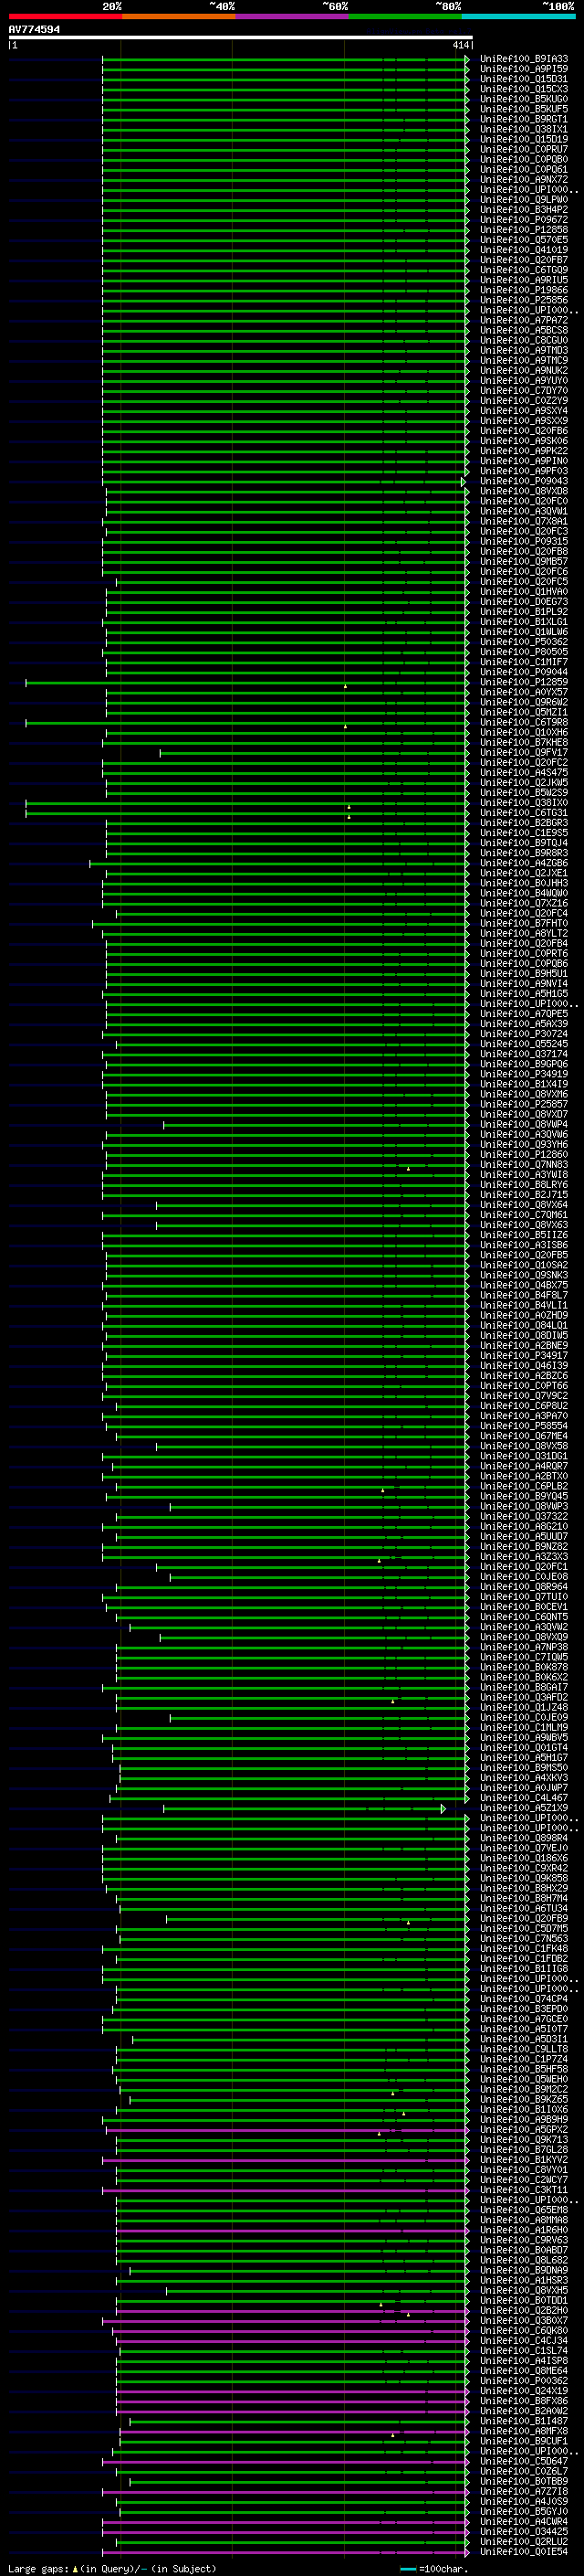Select the UniRef100_B9H5U1 label

tap(523, 974)
